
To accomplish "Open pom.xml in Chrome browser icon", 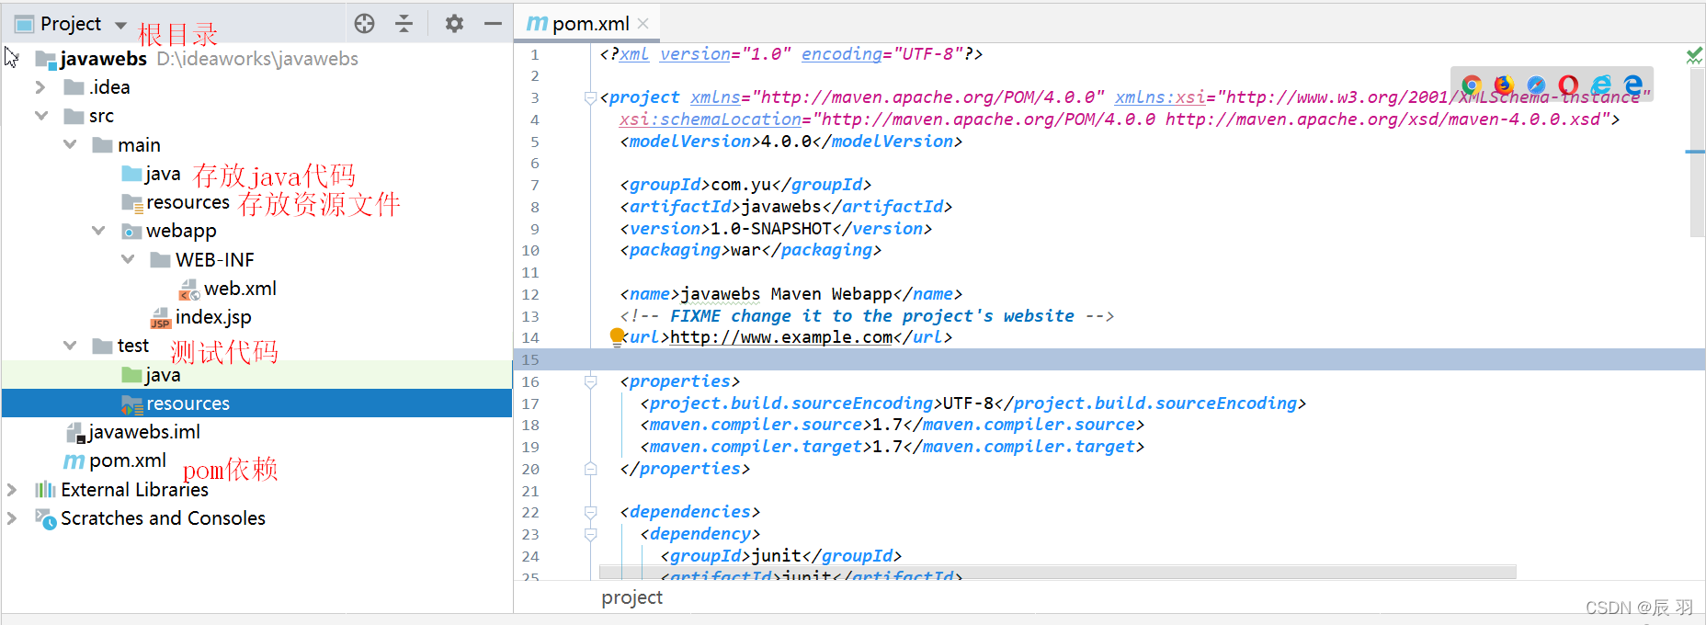I will pos(1472,85).
